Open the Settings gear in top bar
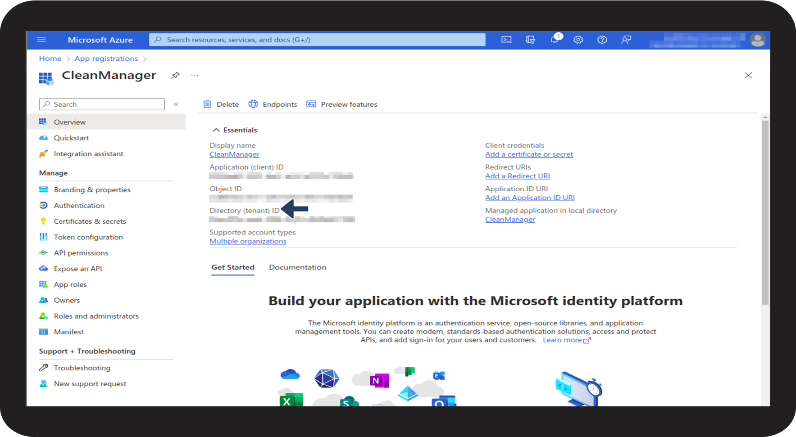796x437 pixels. pos(578,40)
